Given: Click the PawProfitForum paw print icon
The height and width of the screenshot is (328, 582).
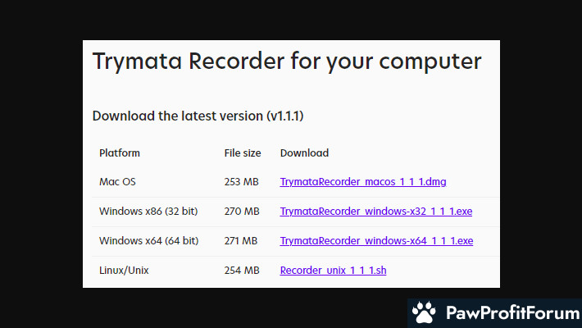Looking at the screenshot, I should [x=424, y=313].
